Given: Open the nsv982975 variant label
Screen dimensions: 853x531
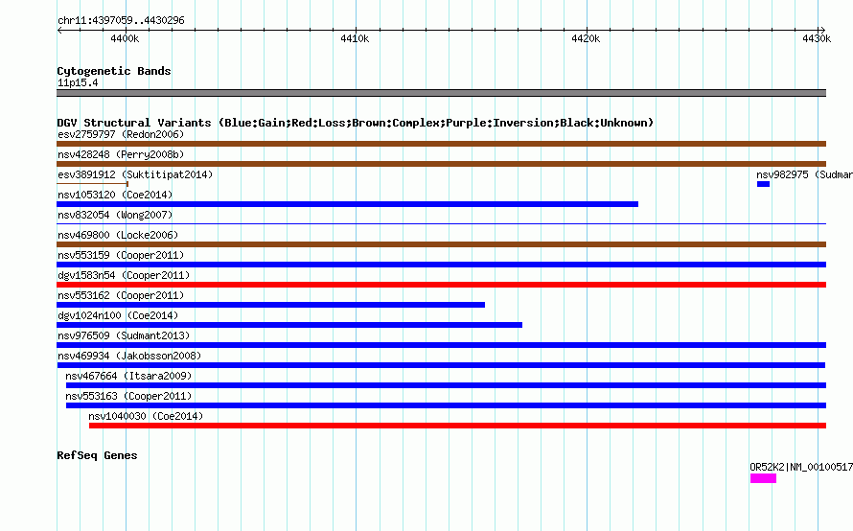Looking at the screenshot, I should [804, 174].
